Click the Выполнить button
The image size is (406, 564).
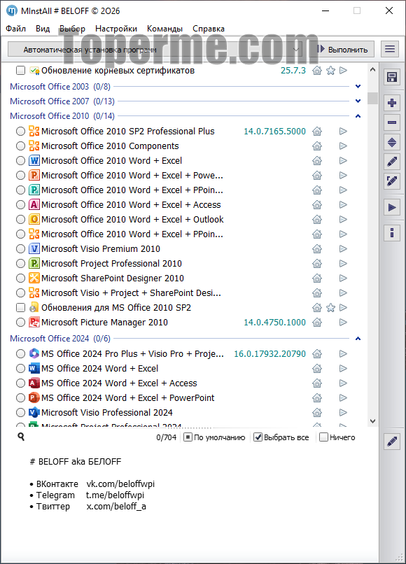tap(342, 49)
